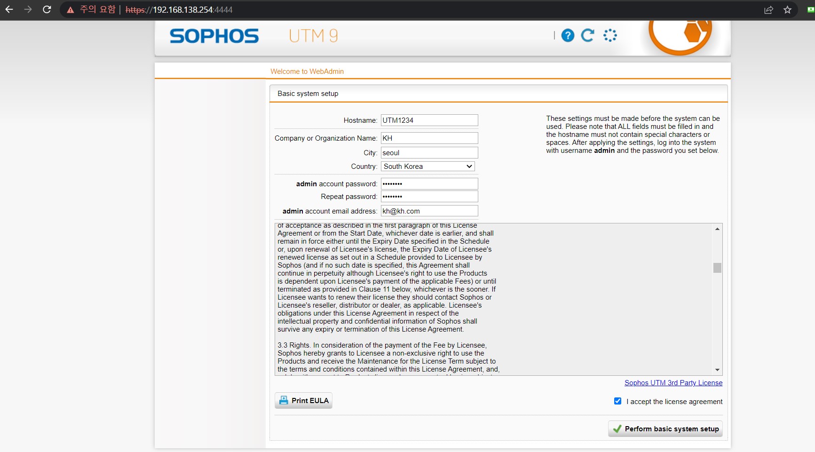Reload the page with browser refresh icon
815x452 pixels.
[47, 9]
